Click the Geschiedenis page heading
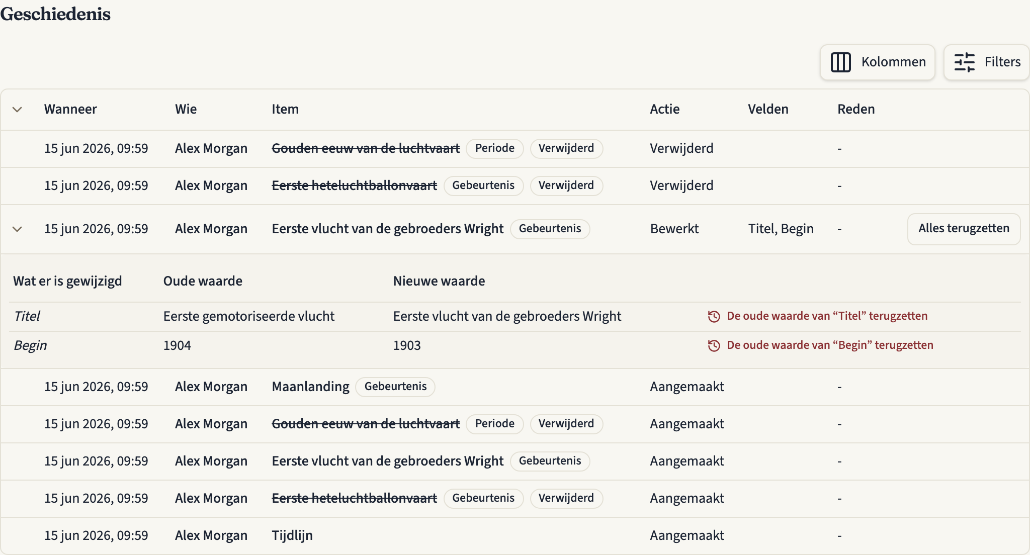 click(x=55, y=14)
